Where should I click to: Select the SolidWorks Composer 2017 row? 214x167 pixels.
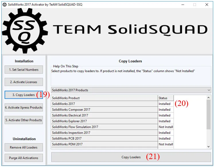112,110
